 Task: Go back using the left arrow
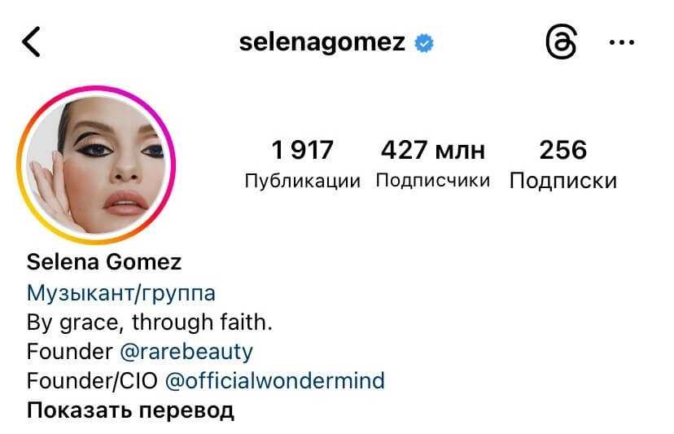(x=31, y=42)
